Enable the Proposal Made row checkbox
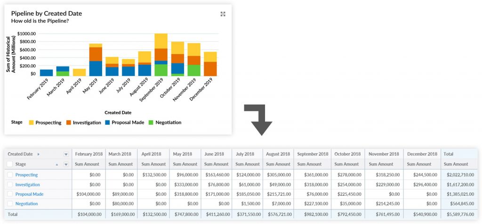The width and height of the screenshot is (482, 224). [x=10, y=194]
